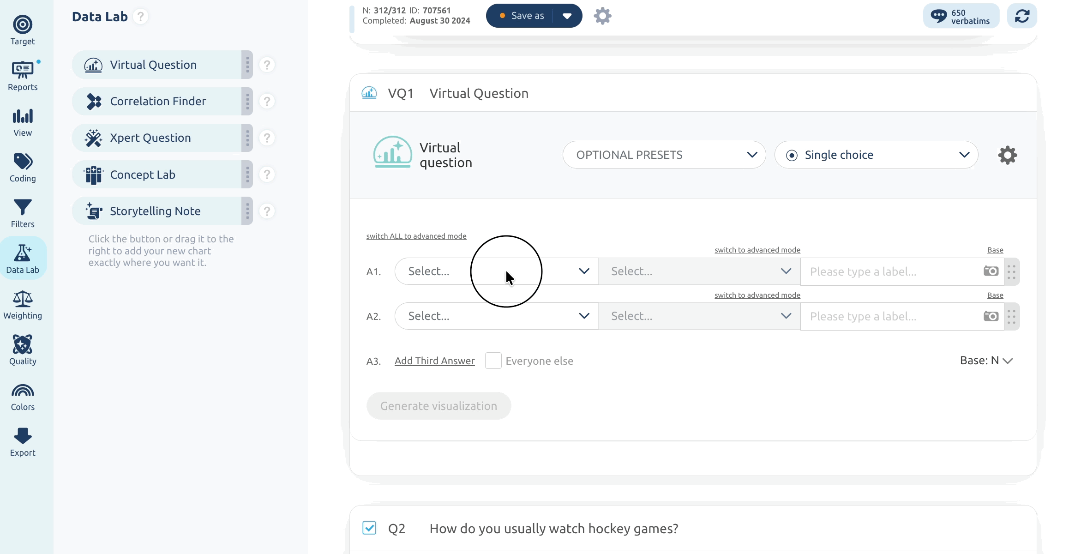Open the Save as arrow menu
The image size is (1069, 554).
click(x=567, y=16)
